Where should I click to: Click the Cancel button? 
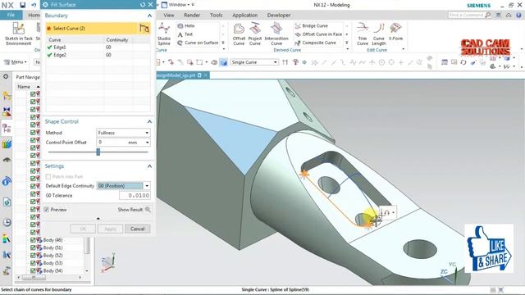[x=137, y=229]
